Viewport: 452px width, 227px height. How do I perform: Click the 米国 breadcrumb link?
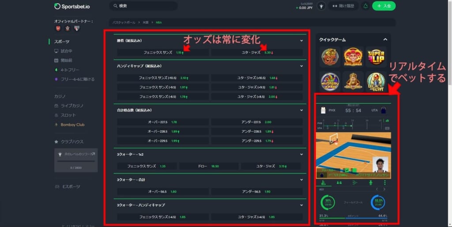[x=146, y=22]
